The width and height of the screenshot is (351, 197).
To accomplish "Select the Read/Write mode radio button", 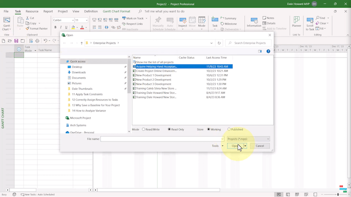I will coord(143,129).
